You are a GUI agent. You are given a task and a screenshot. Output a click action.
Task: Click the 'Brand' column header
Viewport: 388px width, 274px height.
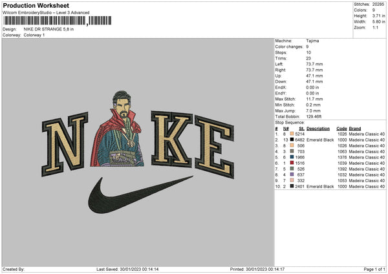click(355, 129)
